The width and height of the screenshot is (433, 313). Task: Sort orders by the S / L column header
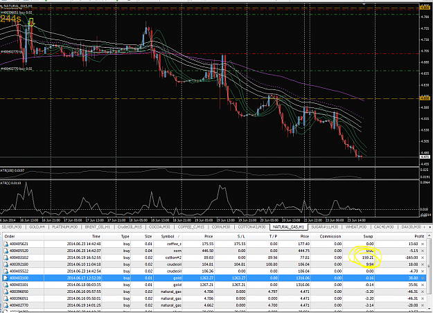click(x=231, y=237)
